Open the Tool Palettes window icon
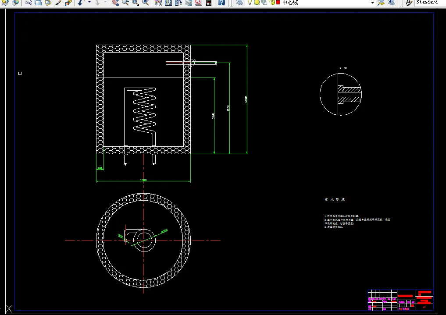Image resolution: width=446 pixels, height=315 pixels. pyautogui.click(x=178, y=2)
